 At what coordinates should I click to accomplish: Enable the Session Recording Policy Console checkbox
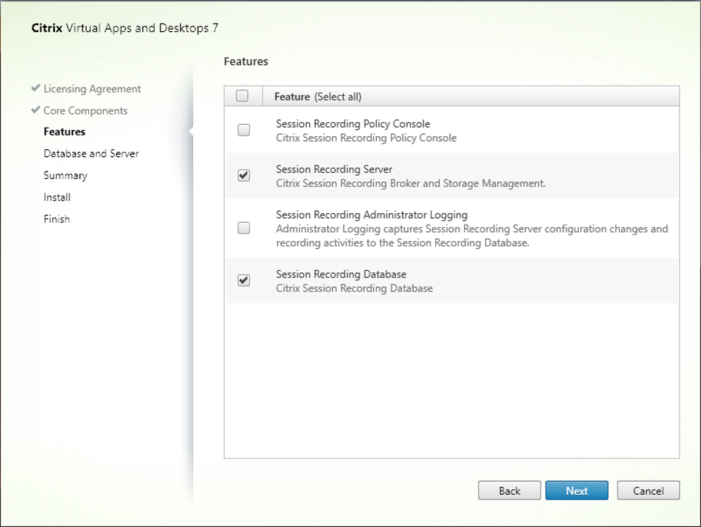pyautogui.click(x=244, y=130)
